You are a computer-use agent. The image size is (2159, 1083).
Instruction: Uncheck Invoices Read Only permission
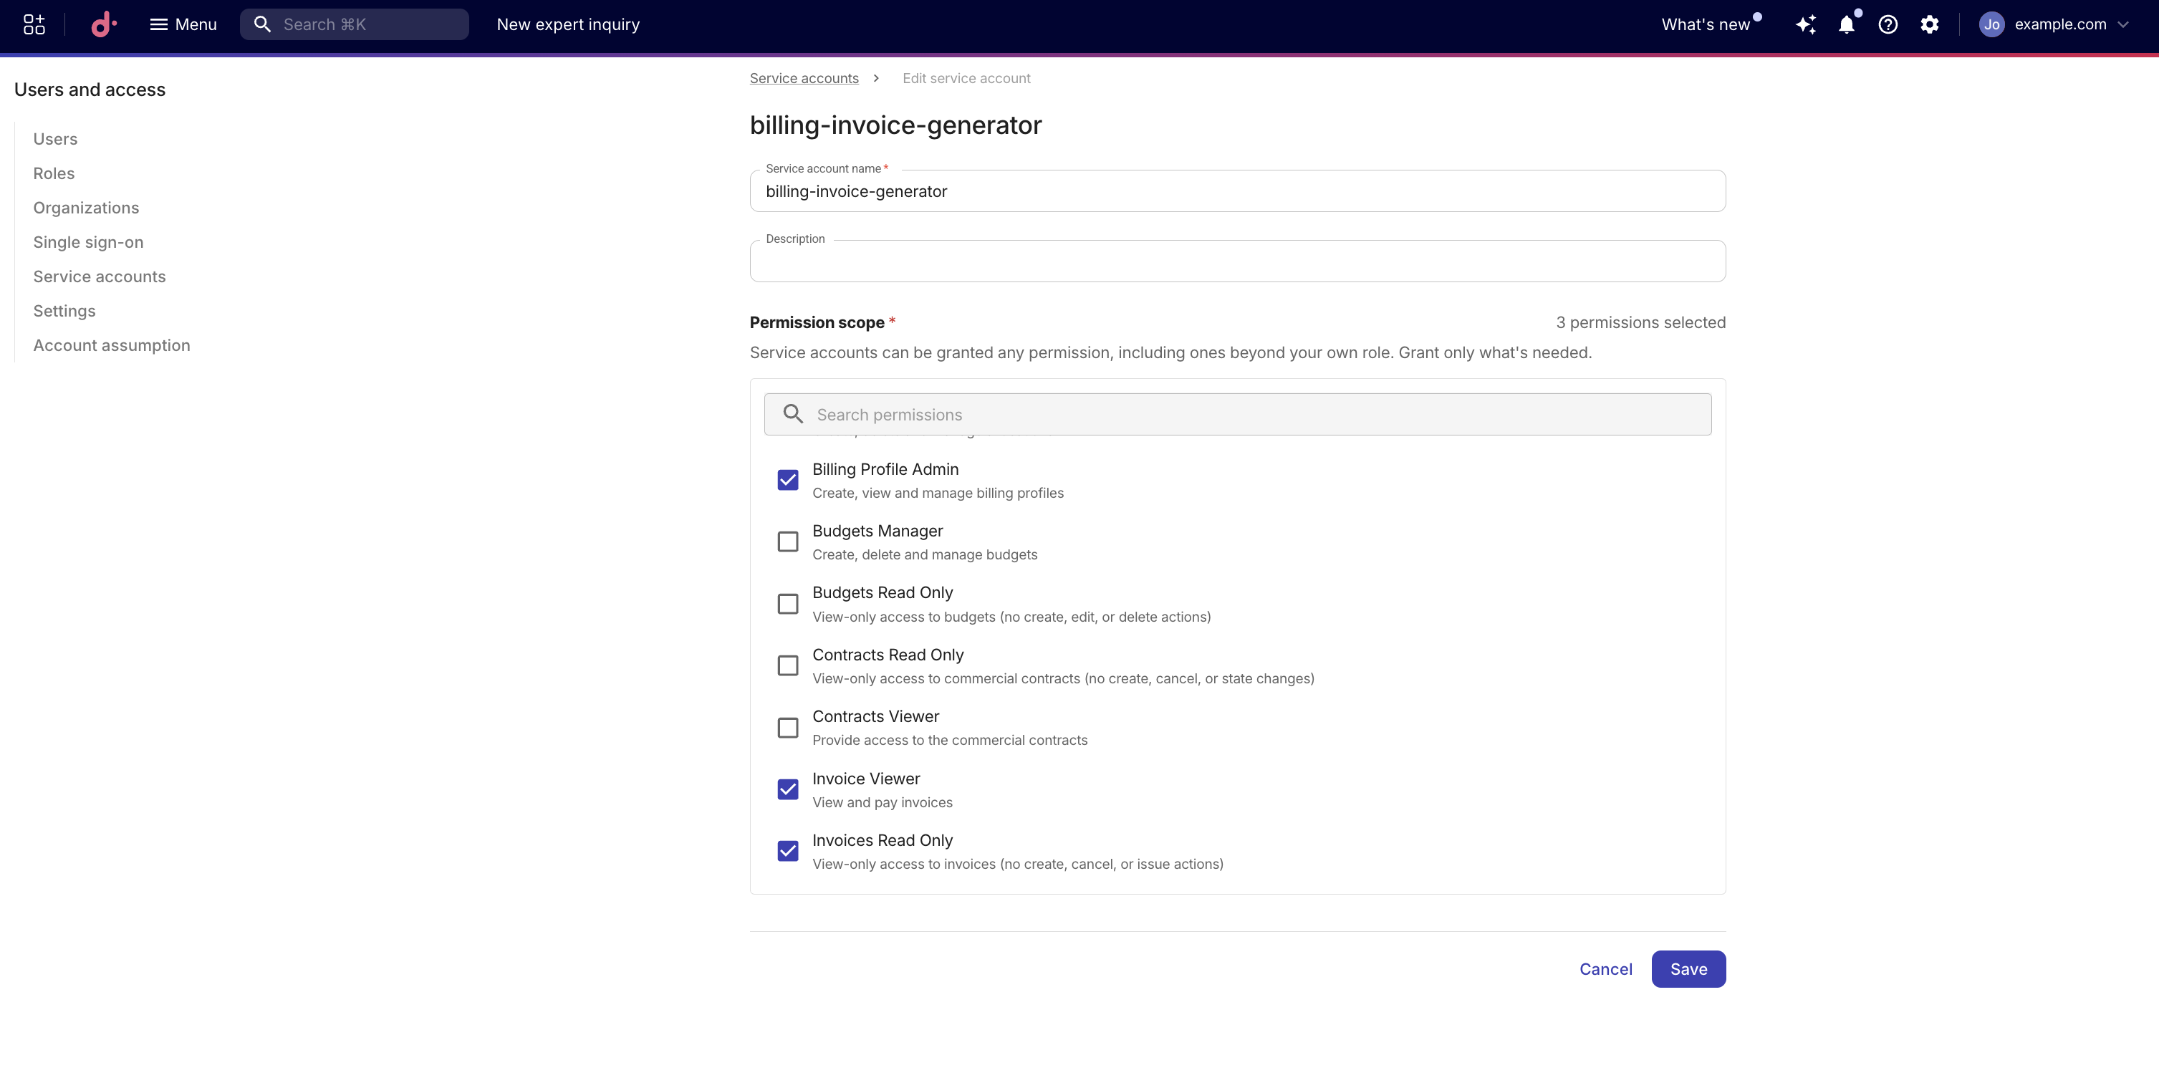coord(788,852)
